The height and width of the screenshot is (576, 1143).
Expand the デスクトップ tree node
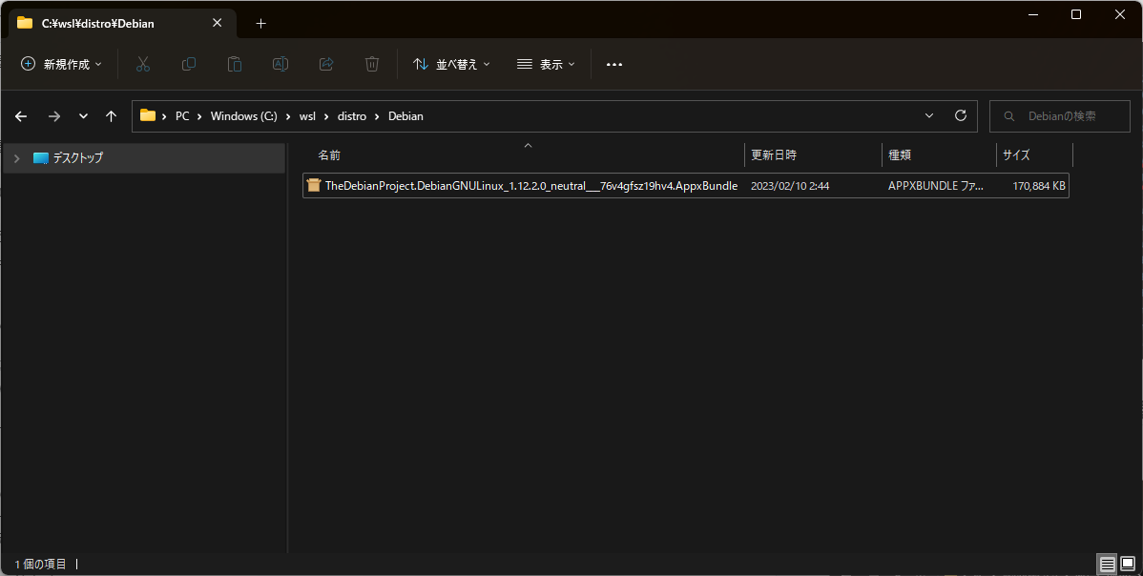pos(17,158)
